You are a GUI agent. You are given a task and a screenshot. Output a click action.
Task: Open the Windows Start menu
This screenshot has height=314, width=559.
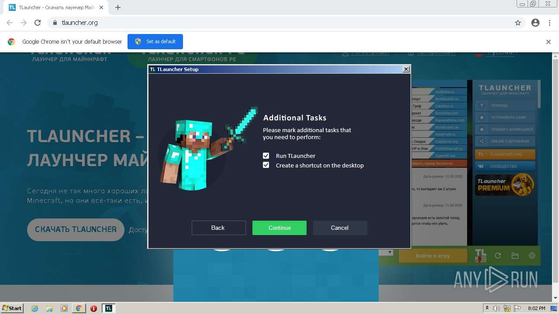coord(12,308)
